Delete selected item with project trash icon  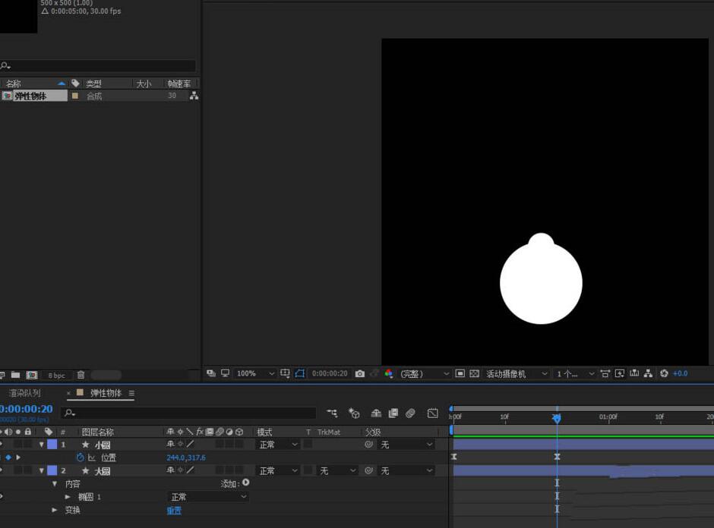click(x=81, y=375)
